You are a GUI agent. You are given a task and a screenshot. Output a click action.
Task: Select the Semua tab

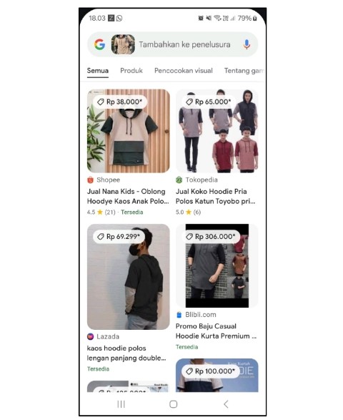coord(98,71)
